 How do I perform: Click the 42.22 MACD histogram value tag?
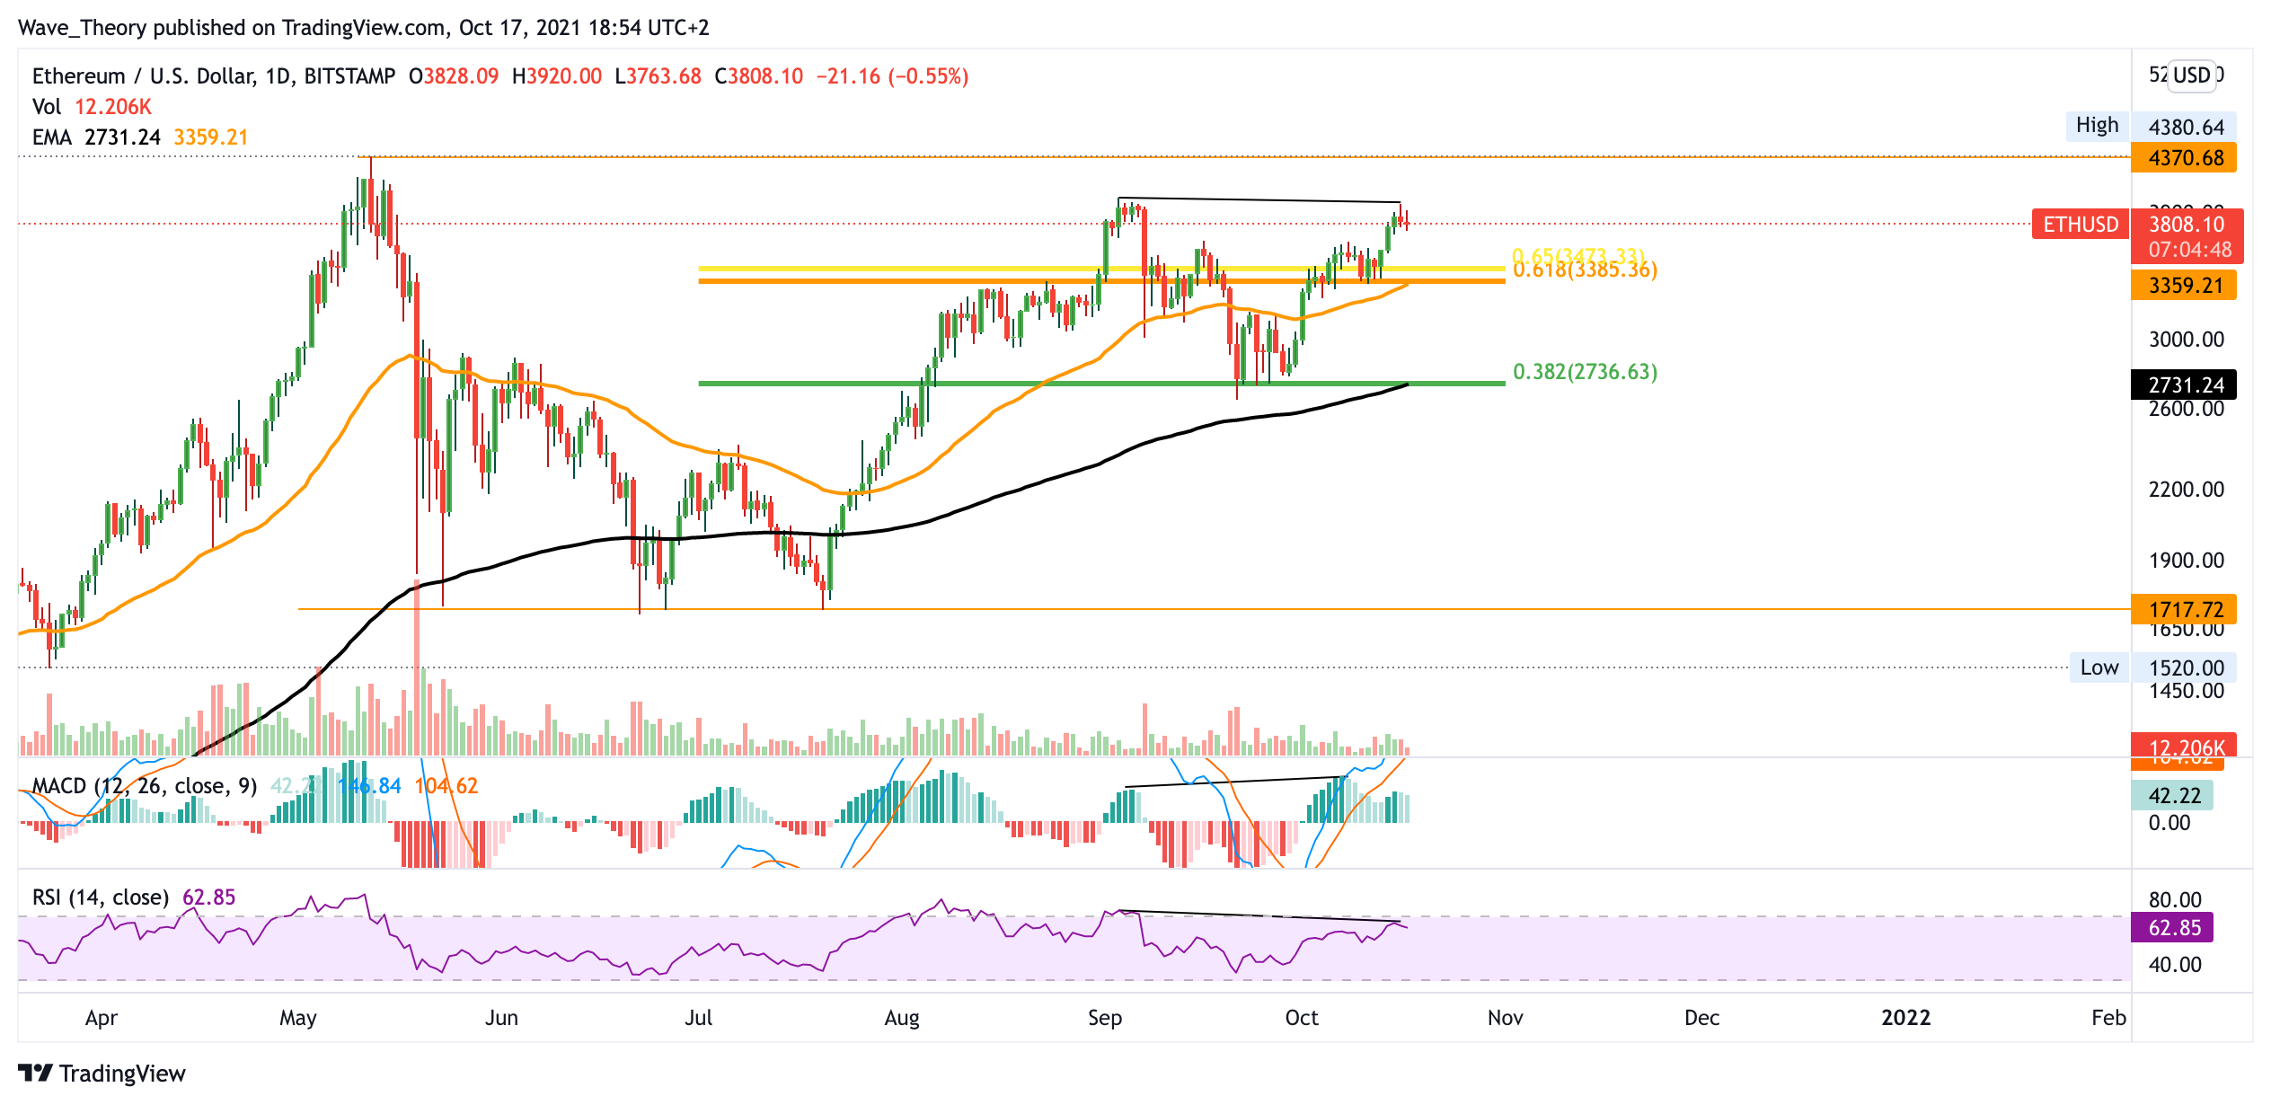[x=2173, y=796]
